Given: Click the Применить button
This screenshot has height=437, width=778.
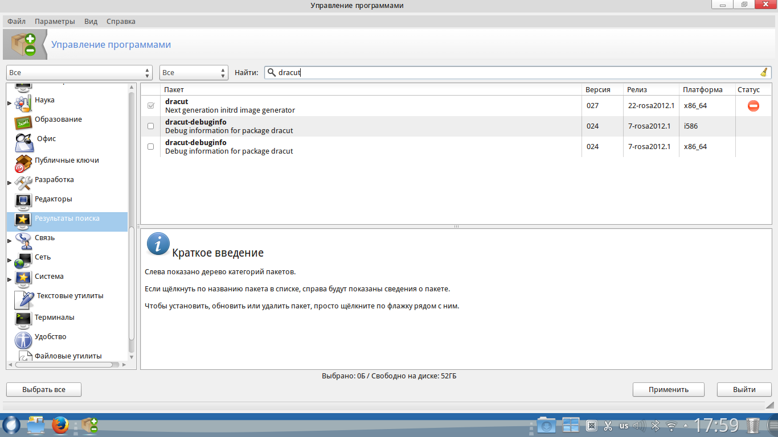Looking at the screenshot, I should tap(669, 390).
